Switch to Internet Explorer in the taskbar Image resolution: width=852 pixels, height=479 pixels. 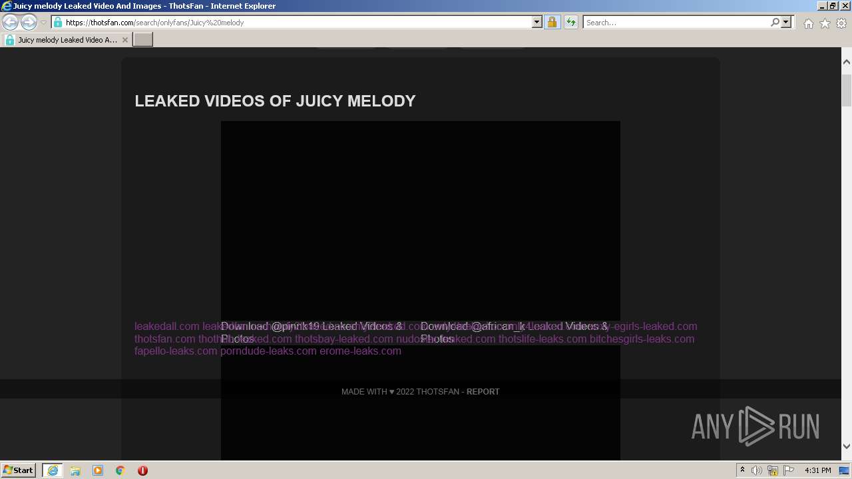(x=53, y=470)
